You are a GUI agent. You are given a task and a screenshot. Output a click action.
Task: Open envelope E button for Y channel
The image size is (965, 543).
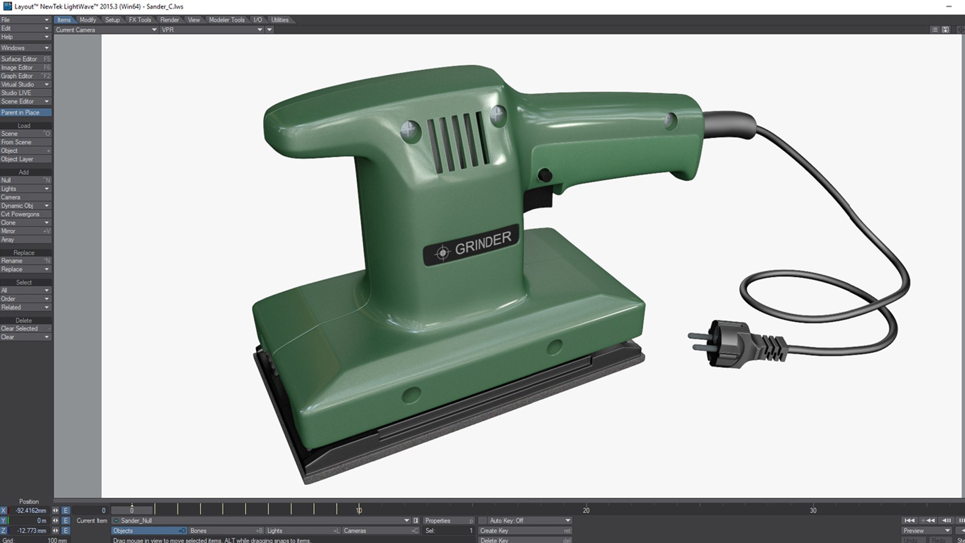tap(65, 520)
